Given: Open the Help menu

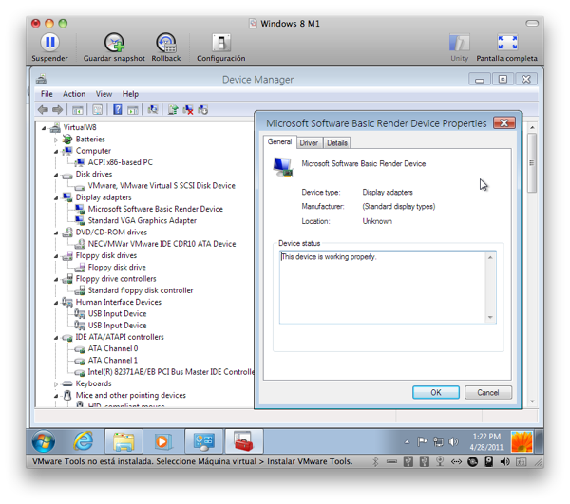Looking at the screenshot, I should tap(130, 94).
